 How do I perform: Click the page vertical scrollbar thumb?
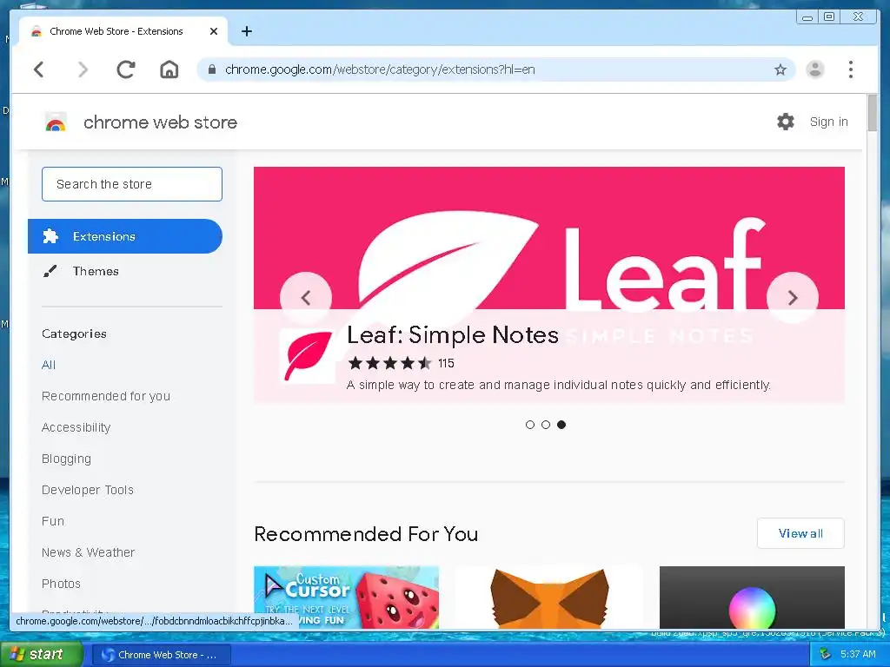[872, 114]
